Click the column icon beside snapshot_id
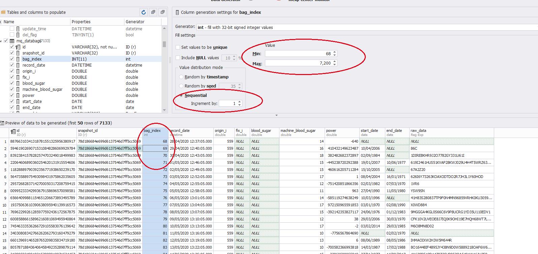The height and width of the screenshot is (254, 538). (18, 53)
